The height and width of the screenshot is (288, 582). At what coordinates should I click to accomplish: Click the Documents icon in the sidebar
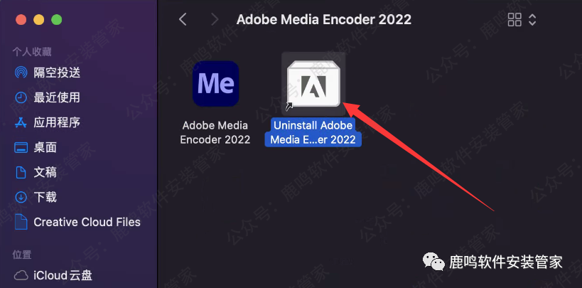tap(21, 172)
